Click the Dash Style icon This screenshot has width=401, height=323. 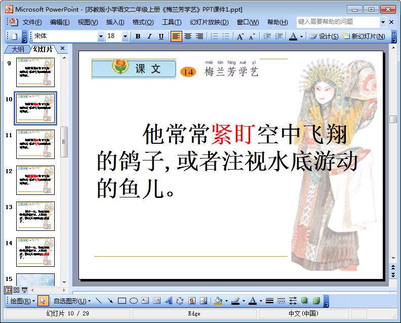tap(281, 301)
